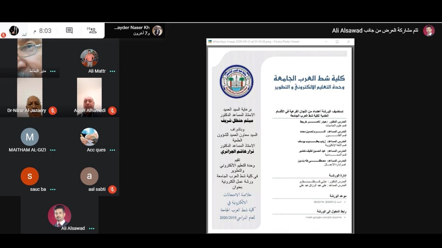Click Ali Mattr's profile picture
442x248 pixels.
click(89, 58)
